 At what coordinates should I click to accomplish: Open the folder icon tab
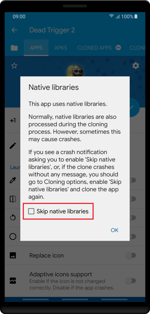pos(14,48)
